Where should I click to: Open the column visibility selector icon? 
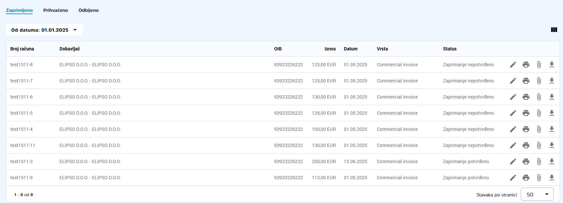pyautogui.click(x=554, y=30)
